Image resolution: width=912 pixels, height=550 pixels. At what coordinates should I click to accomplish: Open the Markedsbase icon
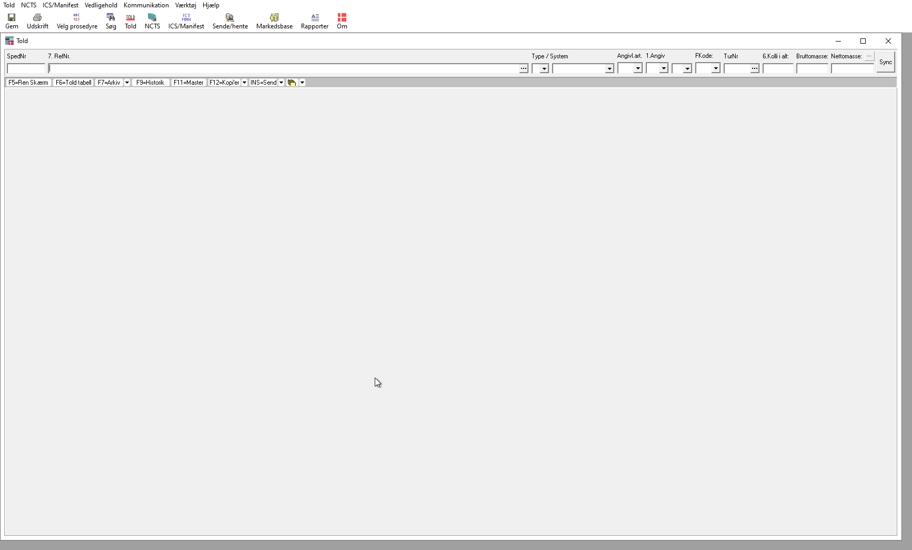click(x=274, y=17)
